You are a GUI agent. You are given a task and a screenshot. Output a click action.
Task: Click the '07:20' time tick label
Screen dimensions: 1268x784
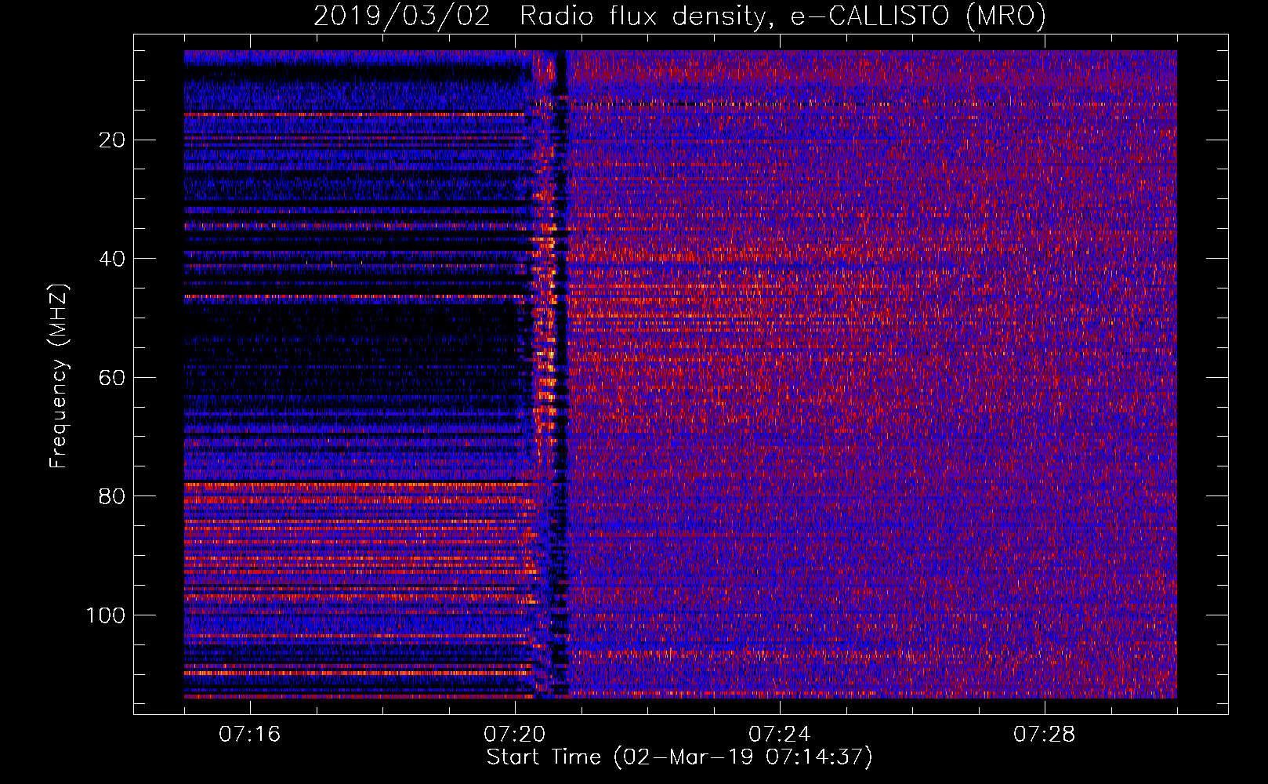coord(515,735)
